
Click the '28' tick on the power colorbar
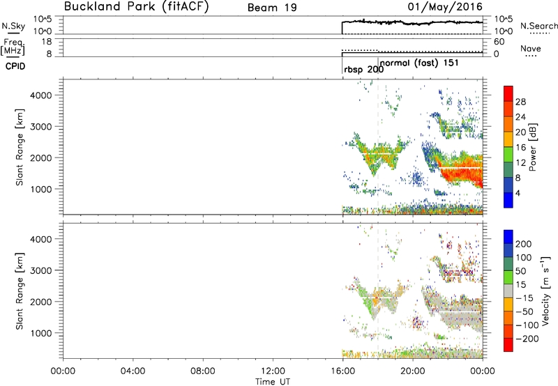pyautogui.click(x=520, y=102)
